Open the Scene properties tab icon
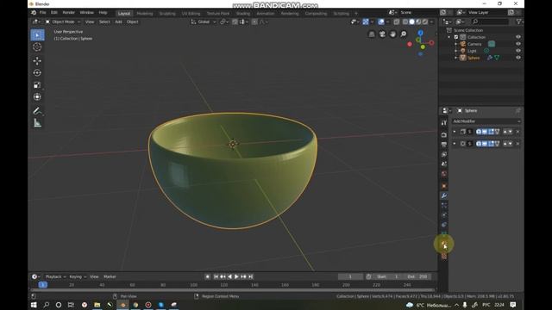Viewport: 552px width, 310px height. (x=444, y=164)
